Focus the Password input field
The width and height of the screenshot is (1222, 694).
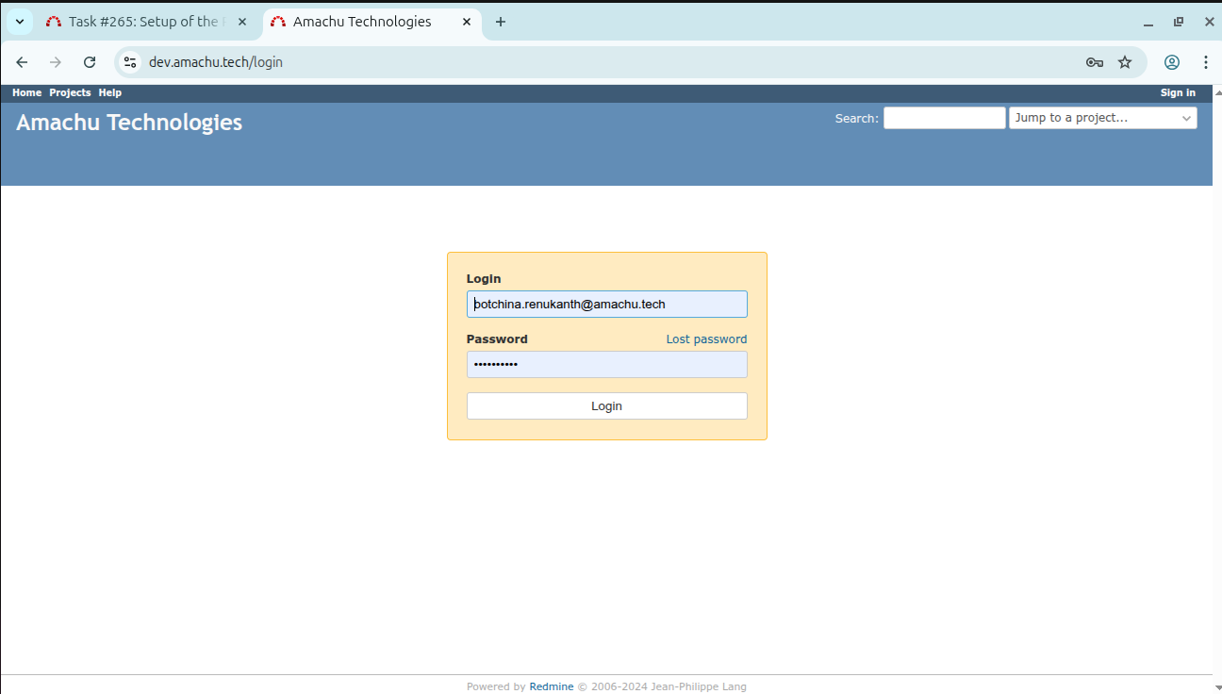606,365
